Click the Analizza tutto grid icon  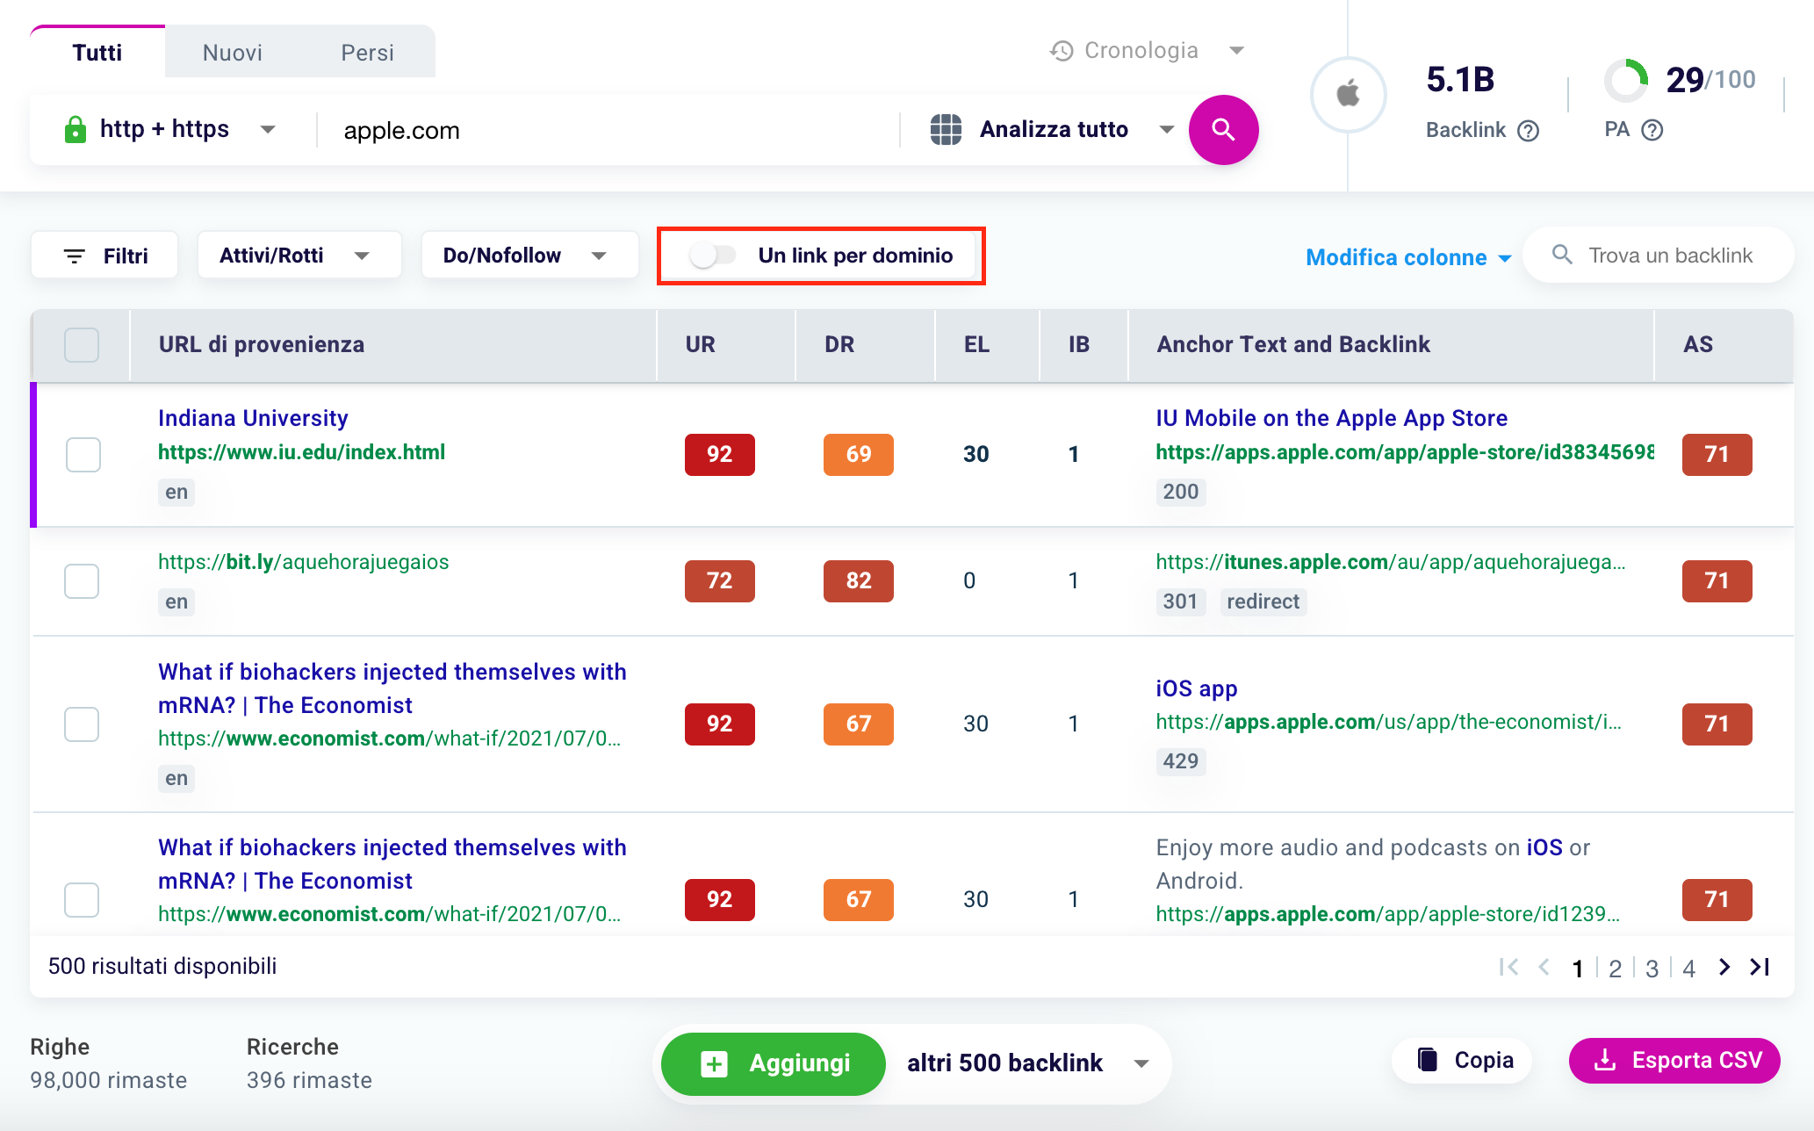pyautogui.click(x=946, y=129)
